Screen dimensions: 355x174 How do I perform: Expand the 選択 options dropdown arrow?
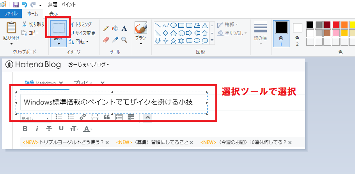pos(59,44)
